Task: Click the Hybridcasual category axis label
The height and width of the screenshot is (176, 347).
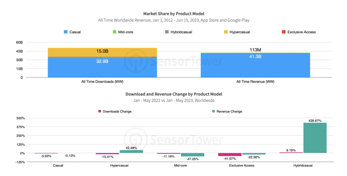Action: 303,165
